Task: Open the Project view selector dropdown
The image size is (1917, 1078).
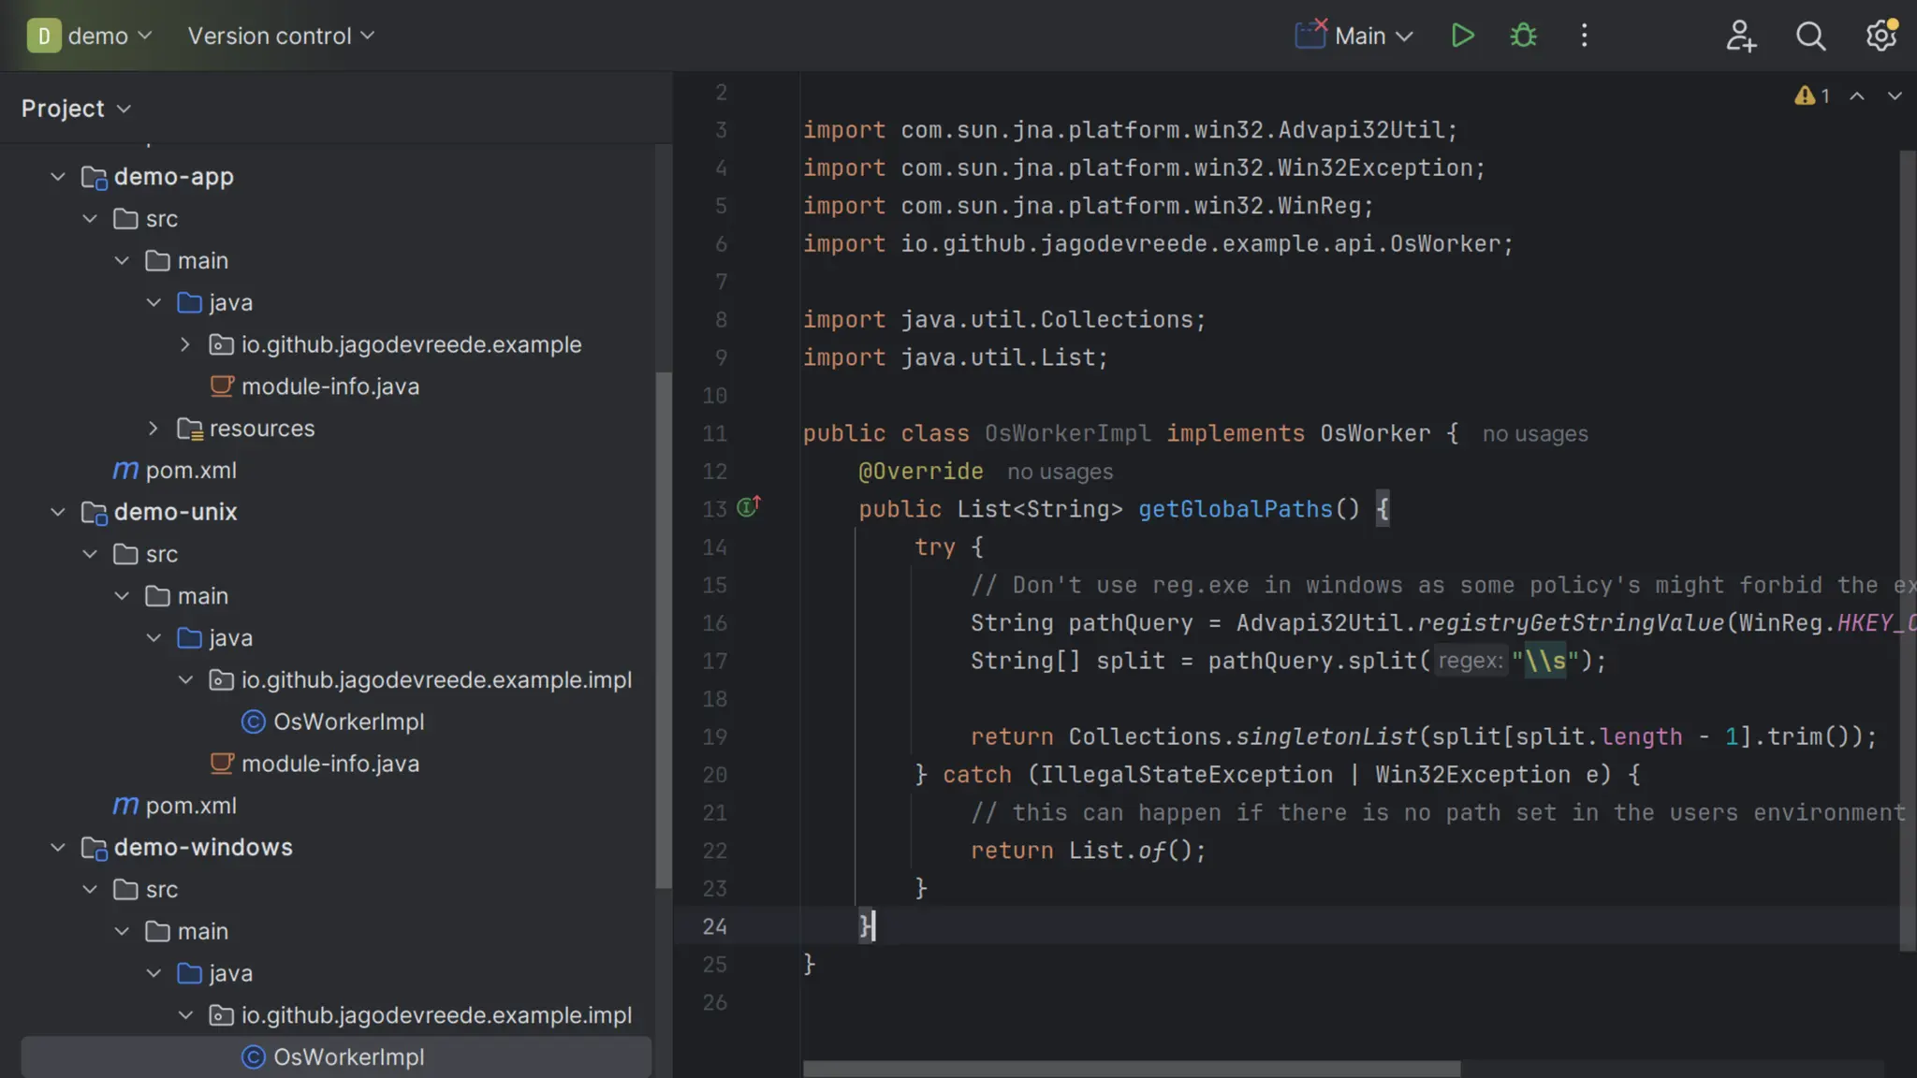Action: click(x=77, y=109)
